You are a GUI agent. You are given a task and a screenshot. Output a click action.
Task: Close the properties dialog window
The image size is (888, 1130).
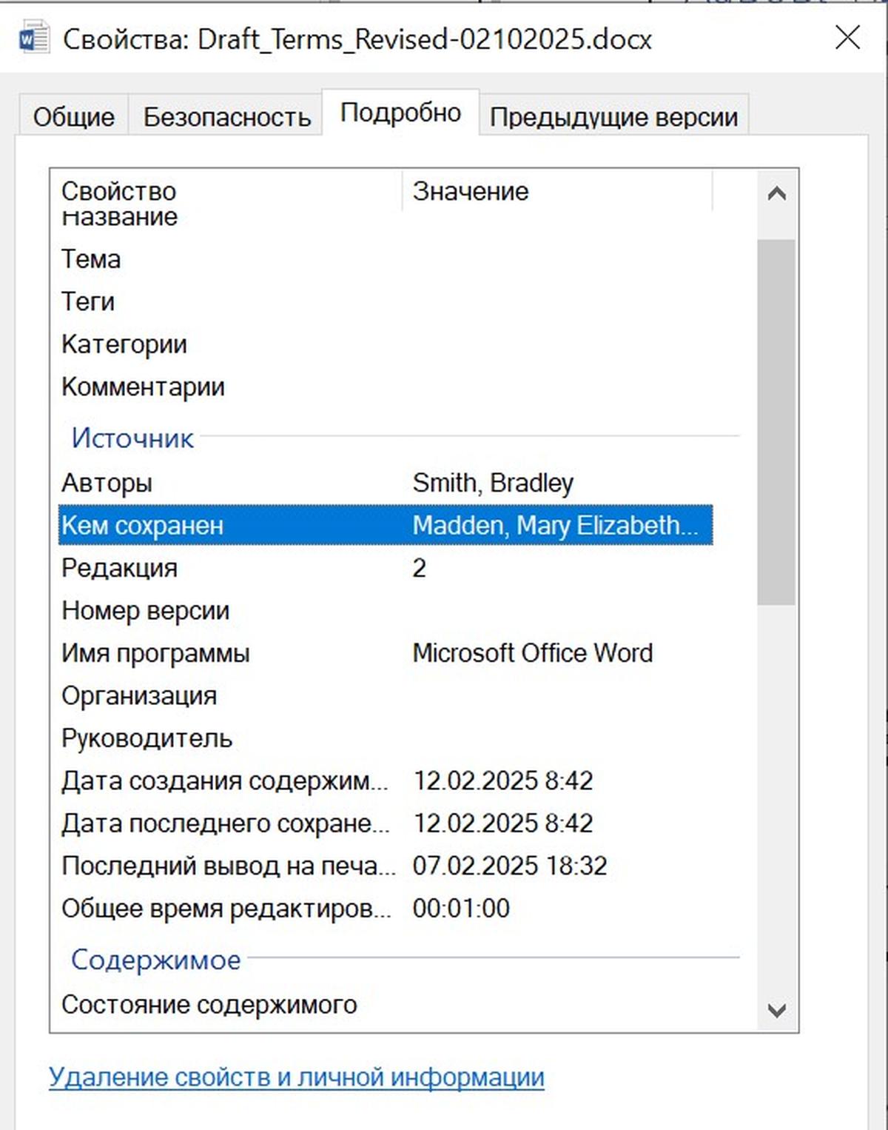pyautogui.click(x=847, y=37)
